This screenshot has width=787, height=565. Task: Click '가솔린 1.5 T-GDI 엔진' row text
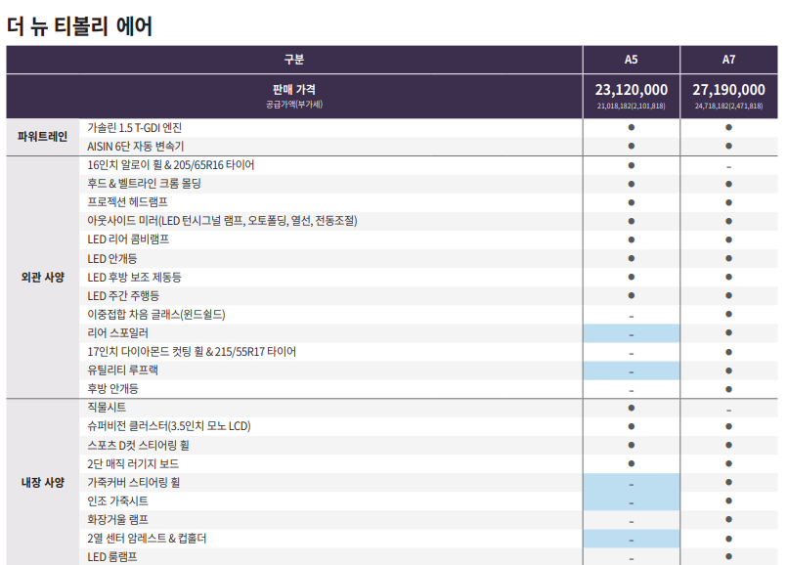click(x=135, y=128)
